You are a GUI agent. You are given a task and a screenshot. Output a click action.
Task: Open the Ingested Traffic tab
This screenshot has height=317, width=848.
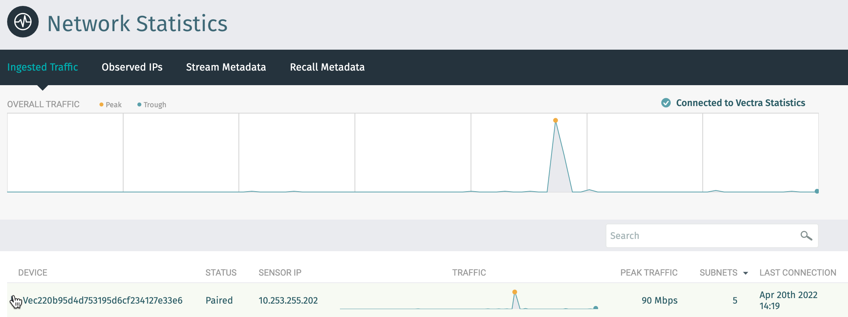coord(43,67)
